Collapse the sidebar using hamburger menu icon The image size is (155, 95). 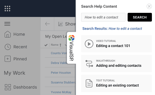click(7, 24)
